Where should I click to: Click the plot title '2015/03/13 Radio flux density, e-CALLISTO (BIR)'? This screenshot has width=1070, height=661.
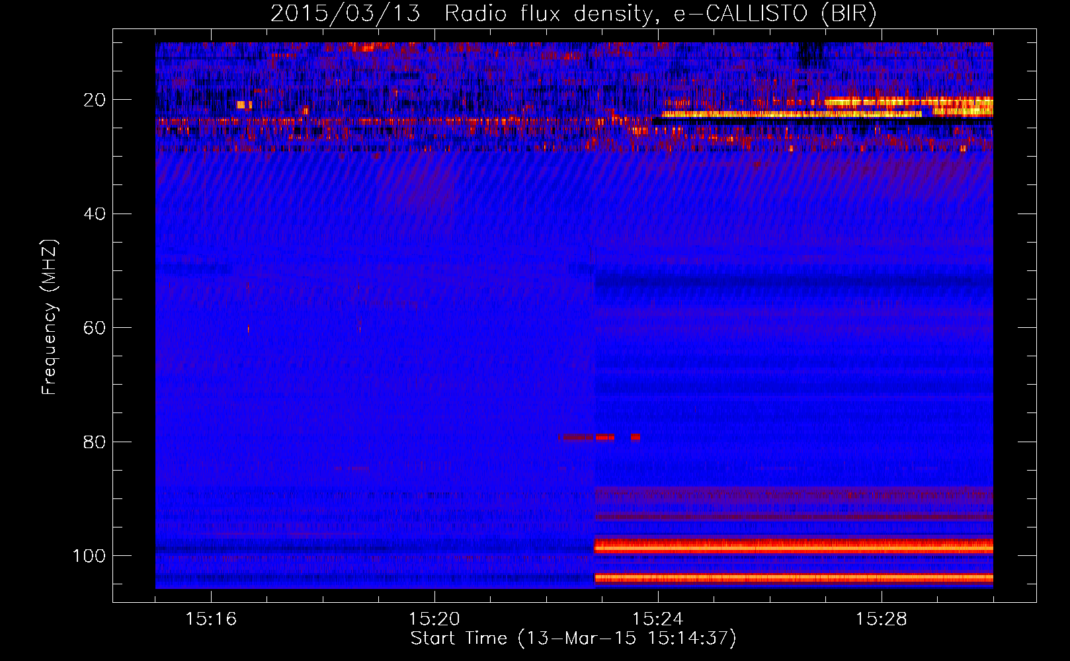[x=573, y=13]
